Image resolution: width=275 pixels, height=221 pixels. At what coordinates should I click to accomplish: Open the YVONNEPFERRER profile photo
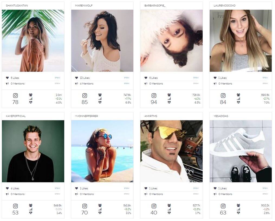click(102, 151)
